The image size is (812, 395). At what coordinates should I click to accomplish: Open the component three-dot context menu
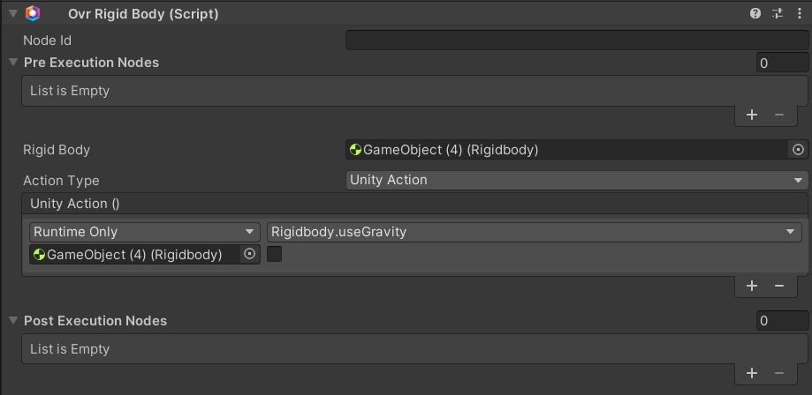point(799,14)
